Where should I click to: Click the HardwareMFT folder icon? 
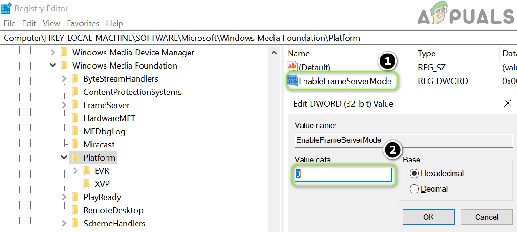75,118
